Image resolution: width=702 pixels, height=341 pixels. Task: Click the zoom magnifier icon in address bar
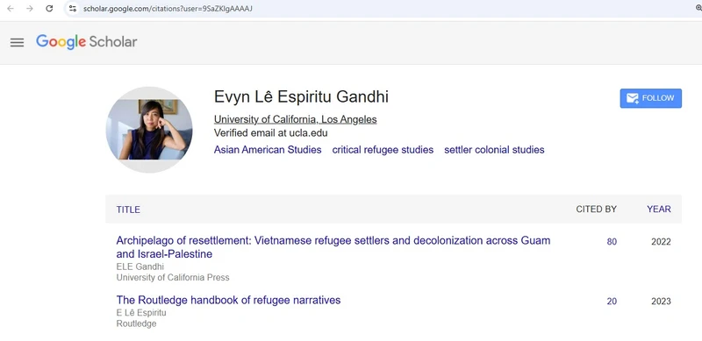(698, 9)
